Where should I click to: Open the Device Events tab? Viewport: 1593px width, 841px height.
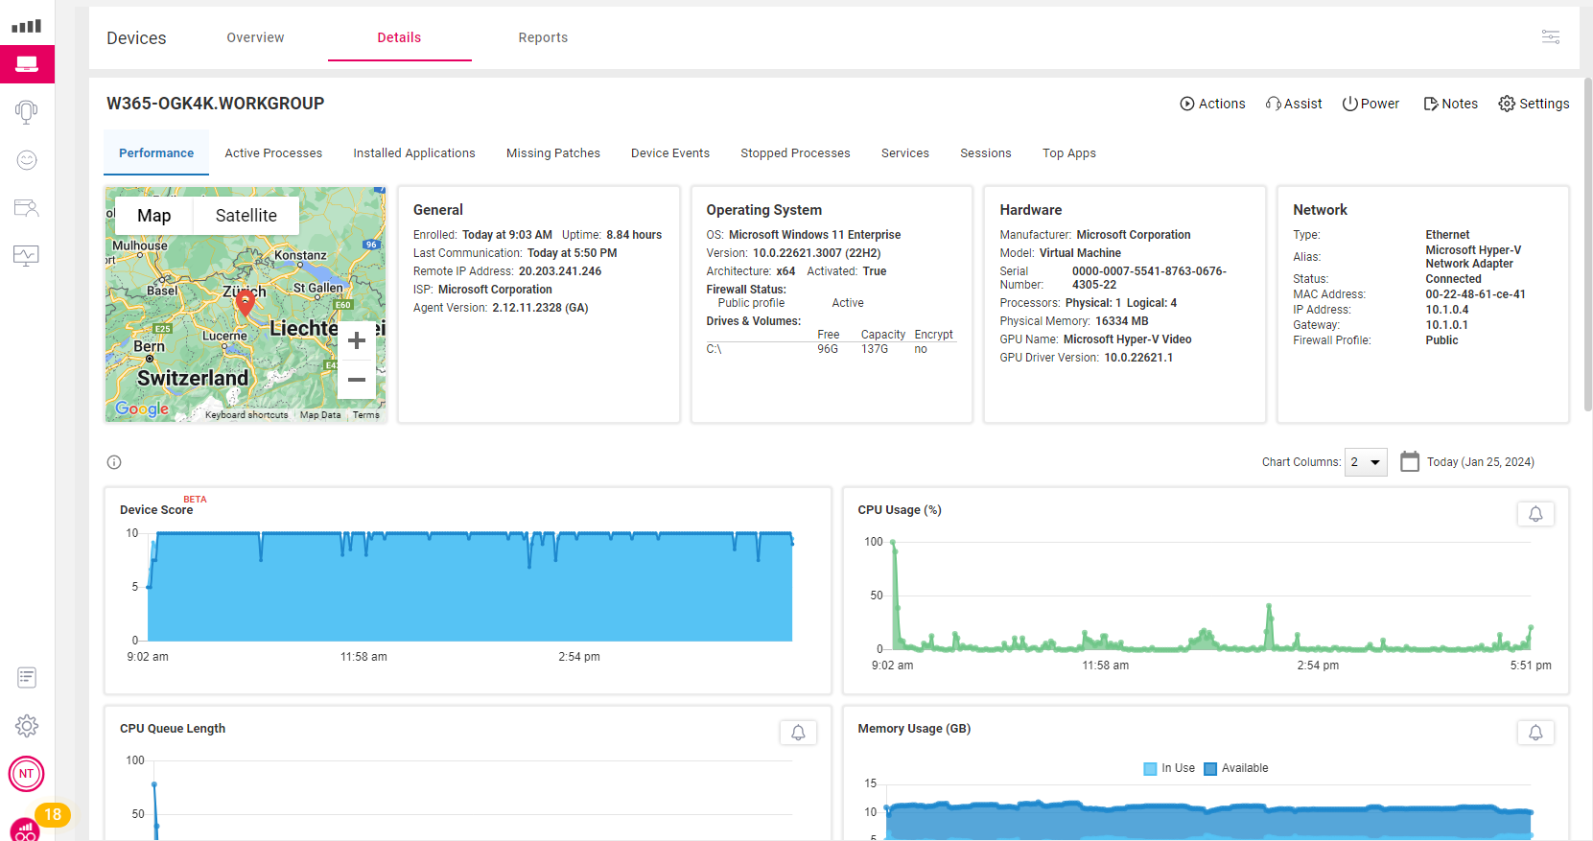point(670,152)
